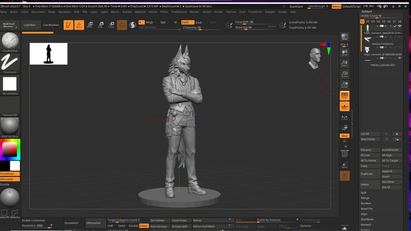Click the Actual size icon
The image size is (411, 231).
pyautogui.click(x=344, y=74)
